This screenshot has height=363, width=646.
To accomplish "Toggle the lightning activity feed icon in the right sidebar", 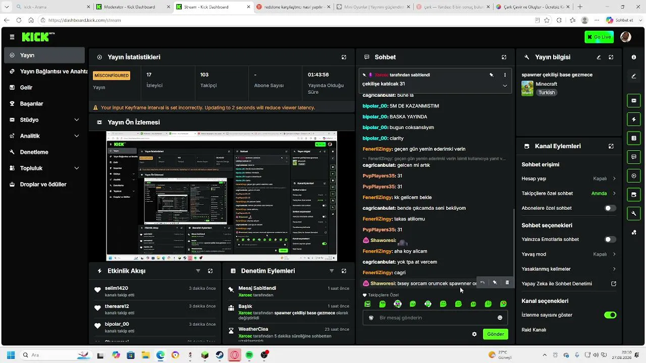I will [x=634, y=119].
